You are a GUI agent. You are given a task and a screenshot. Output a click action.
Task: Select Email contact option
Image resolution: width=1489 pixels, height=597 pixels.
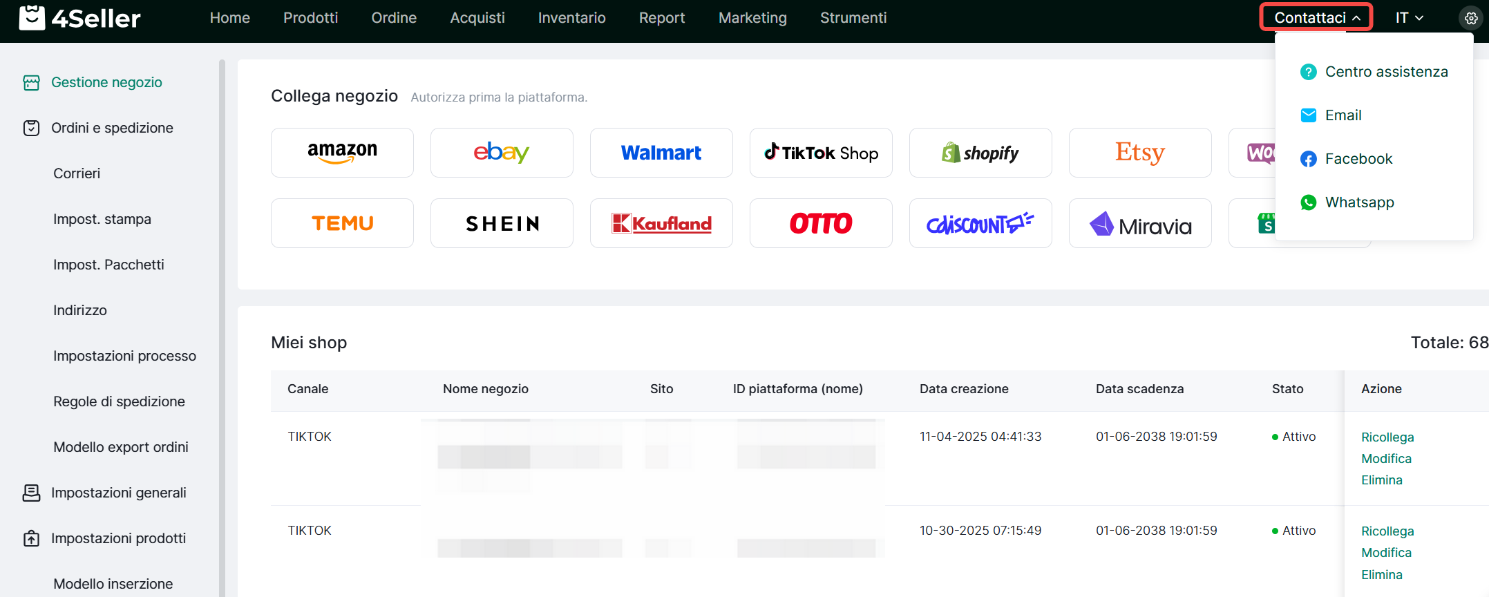[1343, 115]
